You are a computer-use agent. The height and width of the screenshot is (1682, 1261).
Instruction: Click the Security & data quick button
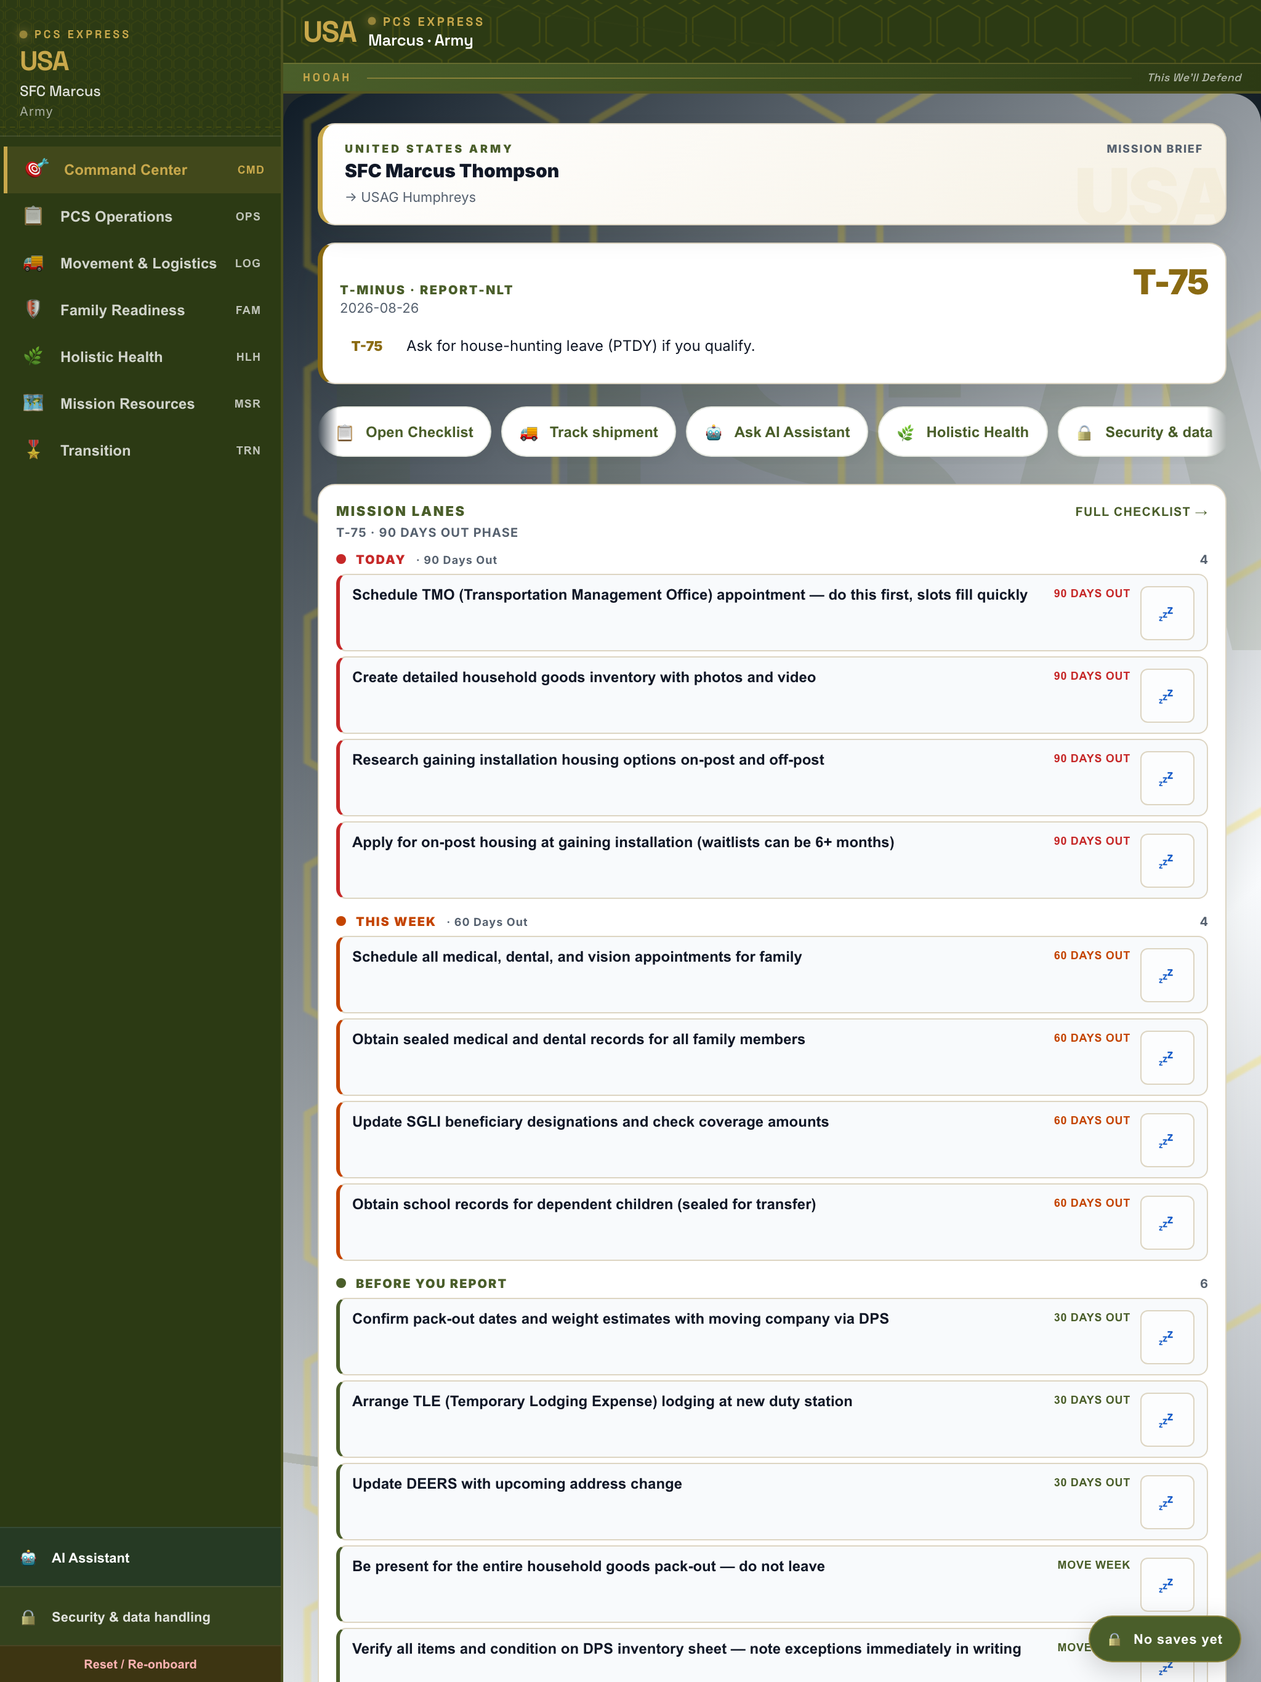coord(1142,432)
